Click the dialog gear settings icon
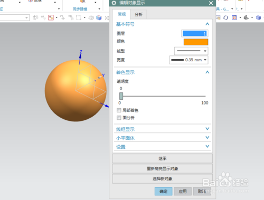This screenshot has height=200, width=264. point(114,3)
